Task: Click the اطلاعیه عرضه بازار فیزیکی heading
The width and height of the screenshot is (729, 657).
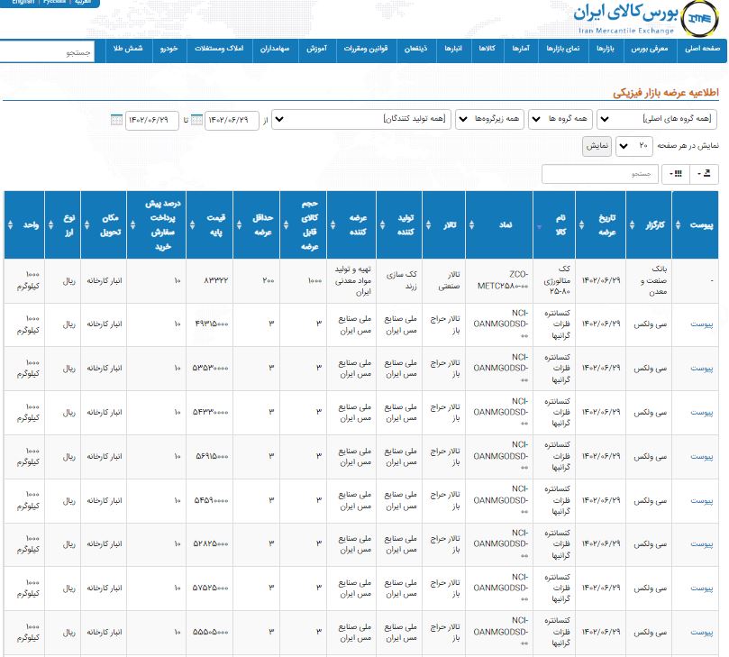Action: click(665, 93)
